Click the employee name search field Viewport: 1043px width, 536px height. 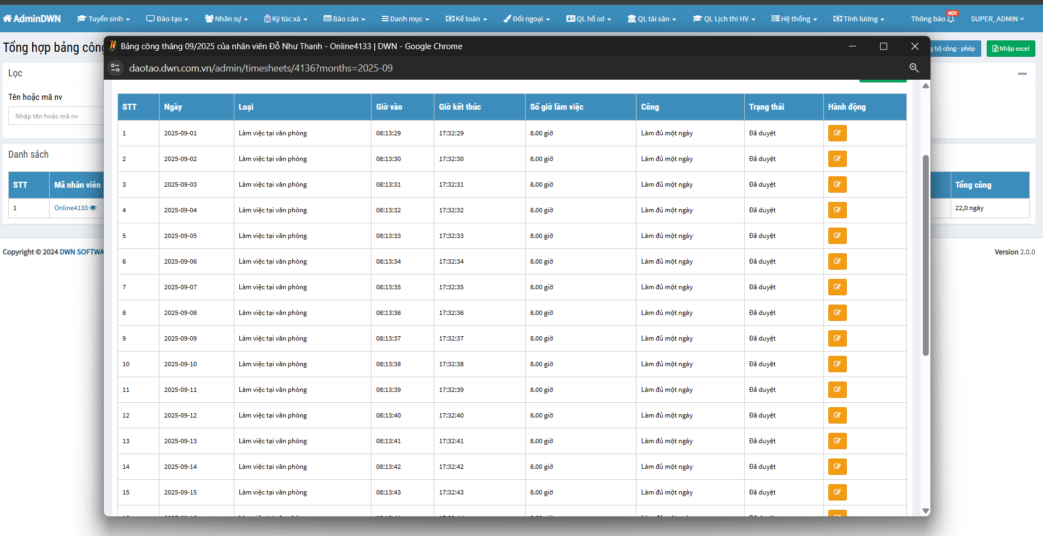(x=56, y=116)
